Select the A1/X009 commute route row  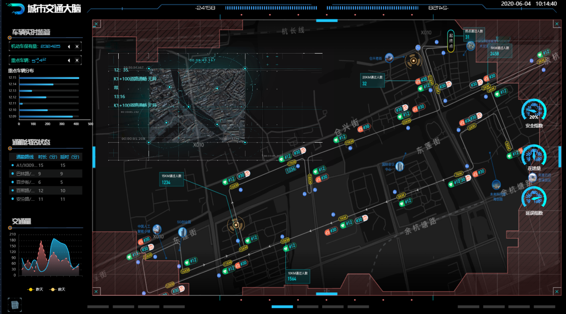46,165
